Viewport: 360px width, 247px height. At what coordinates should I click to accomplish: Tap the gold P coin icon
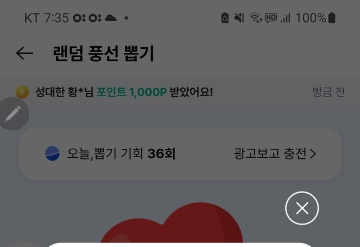click(x=22, y=92)
